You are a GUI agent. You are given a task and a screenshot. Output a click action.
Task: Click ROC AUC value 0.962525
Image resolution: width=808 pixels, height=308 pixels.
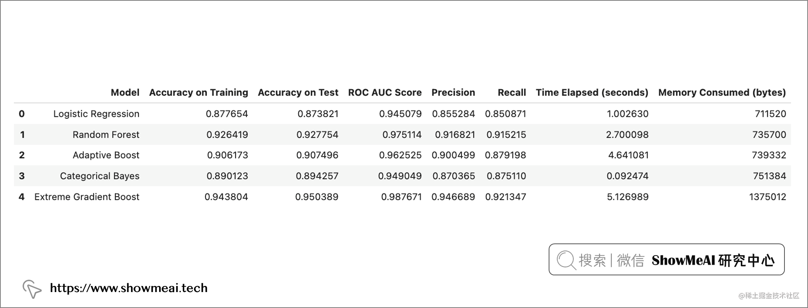(400, 155)
